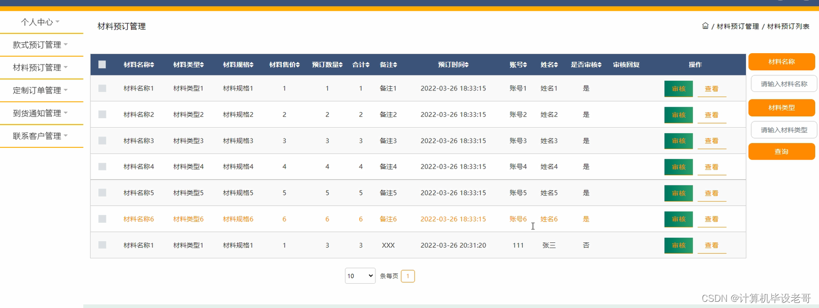Click 查看 link for 材料名称5
The image size is (819, 308).
712,193
